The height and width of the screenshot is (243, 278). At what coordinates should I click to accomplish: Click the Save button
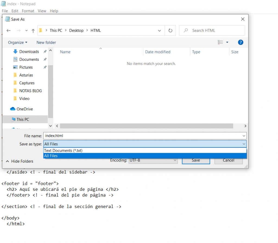(196, 160)
